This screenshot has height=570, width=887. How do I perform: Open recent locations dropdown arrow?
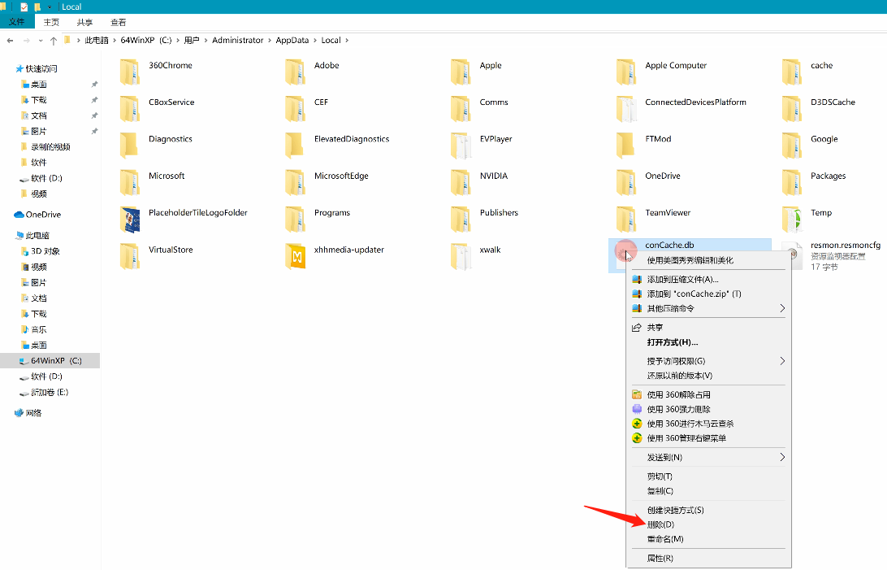pos(40,41)
